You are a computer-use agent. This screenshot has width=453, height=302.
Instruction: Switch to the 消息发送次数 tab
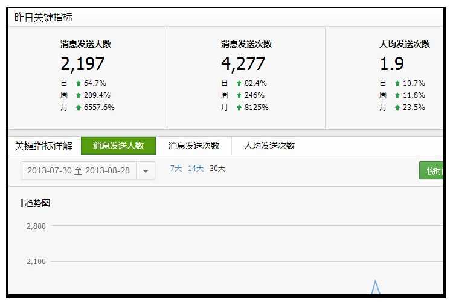(194, 146)
